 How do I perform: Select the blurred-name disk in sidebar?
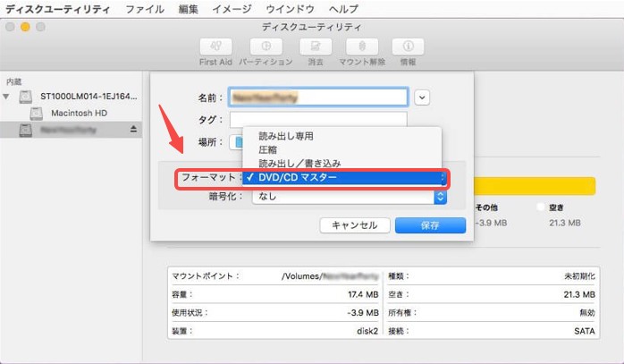71,130
